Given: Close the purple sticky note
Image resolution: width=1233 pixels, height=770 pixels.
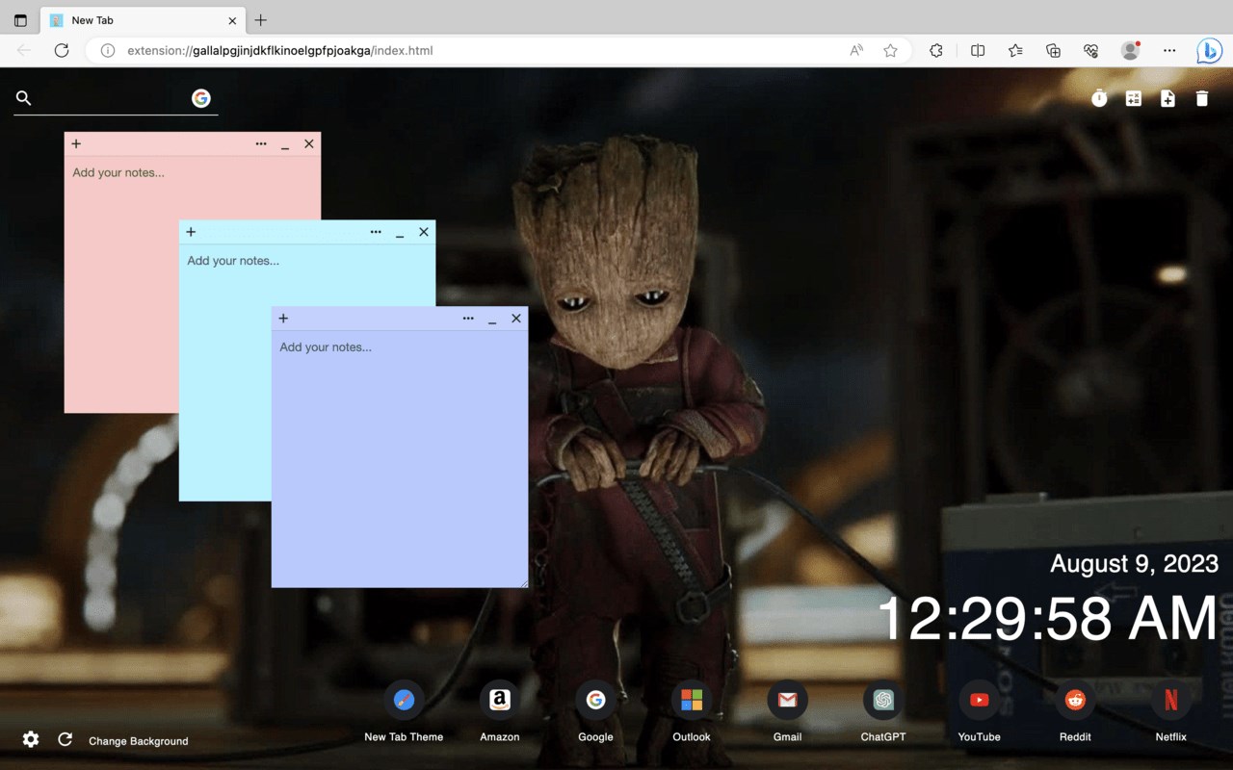Looking at the screenshot, I should [x=516, y=319].
